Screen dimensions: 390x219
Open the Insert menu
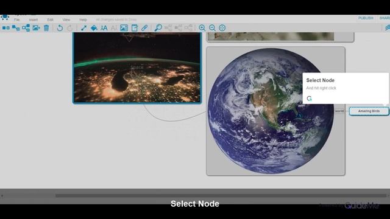(34, 19)
